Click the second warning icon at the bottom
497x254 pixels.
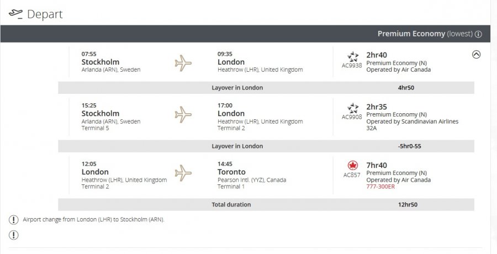point(13,235)
